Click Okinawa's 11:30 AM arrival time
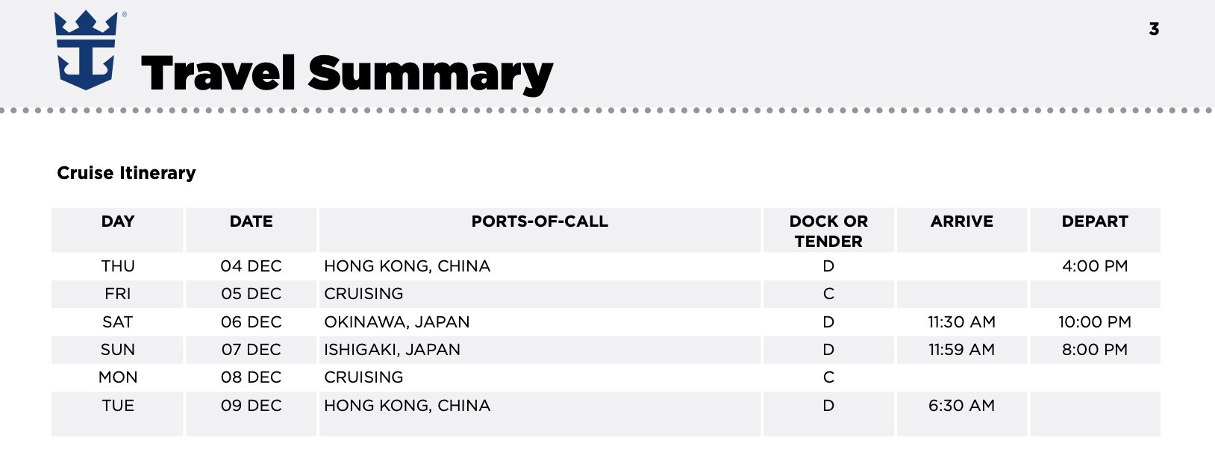Screen dimensions: 1215x455 pos(961,322)
